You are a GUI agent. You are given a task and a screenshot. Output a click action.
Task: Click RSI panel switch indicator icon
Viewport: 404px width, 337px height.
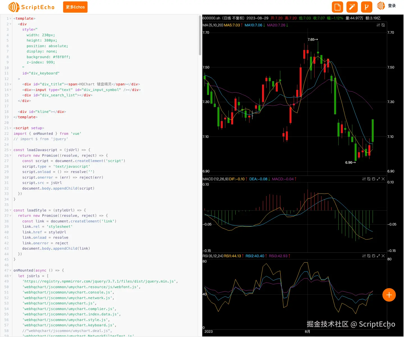369,256
